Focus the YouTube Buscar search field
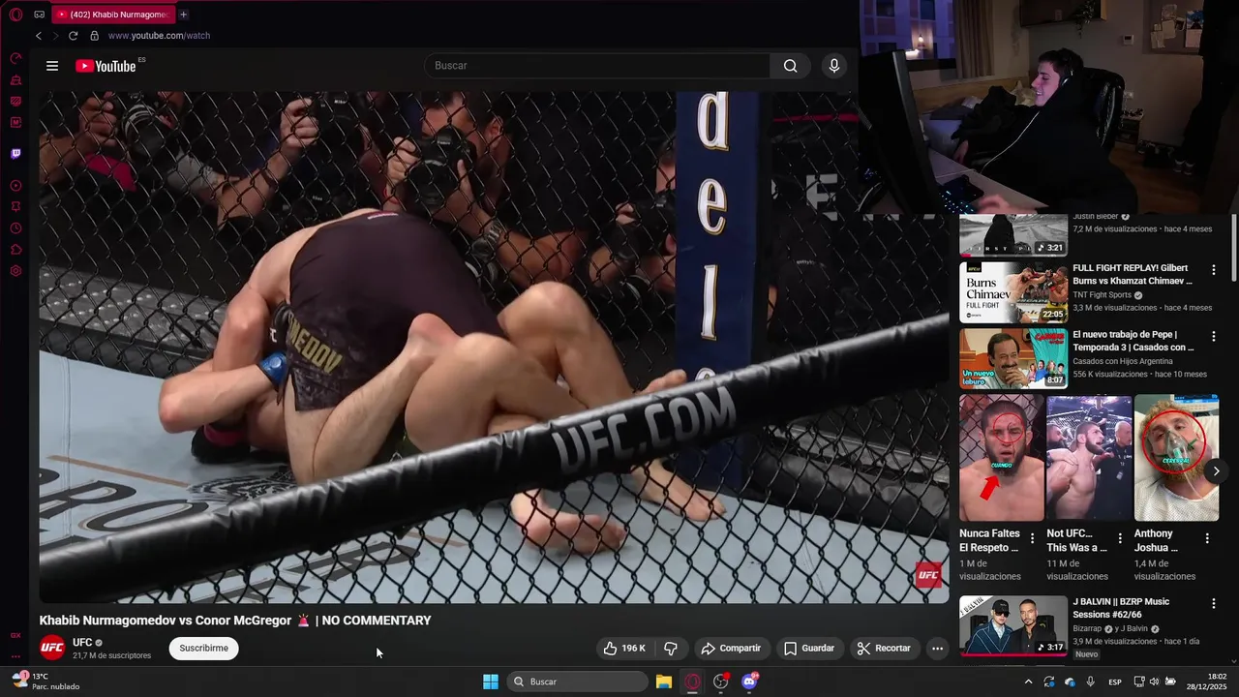Screen dimensions: 1239x697 click(x=597, y=66)
